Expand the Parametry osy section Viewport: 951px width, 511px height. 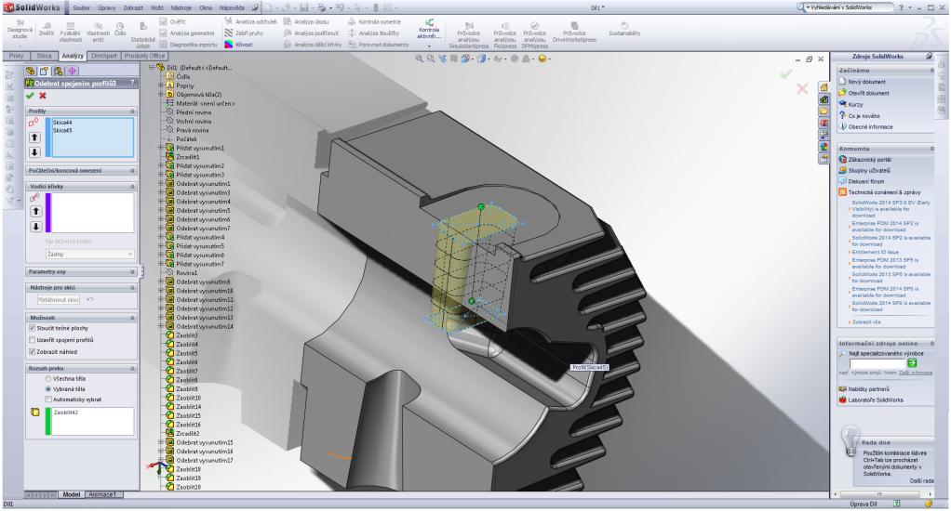(x=131, y=272)
